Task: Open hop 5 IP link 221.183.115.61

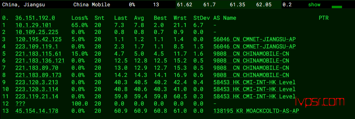Action: point(39,53)
